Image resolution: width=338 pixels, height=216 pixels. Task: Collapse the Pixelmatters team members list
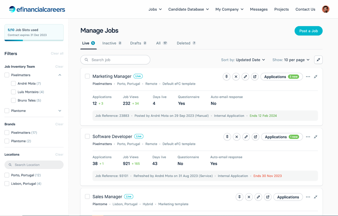click(60, 75)
